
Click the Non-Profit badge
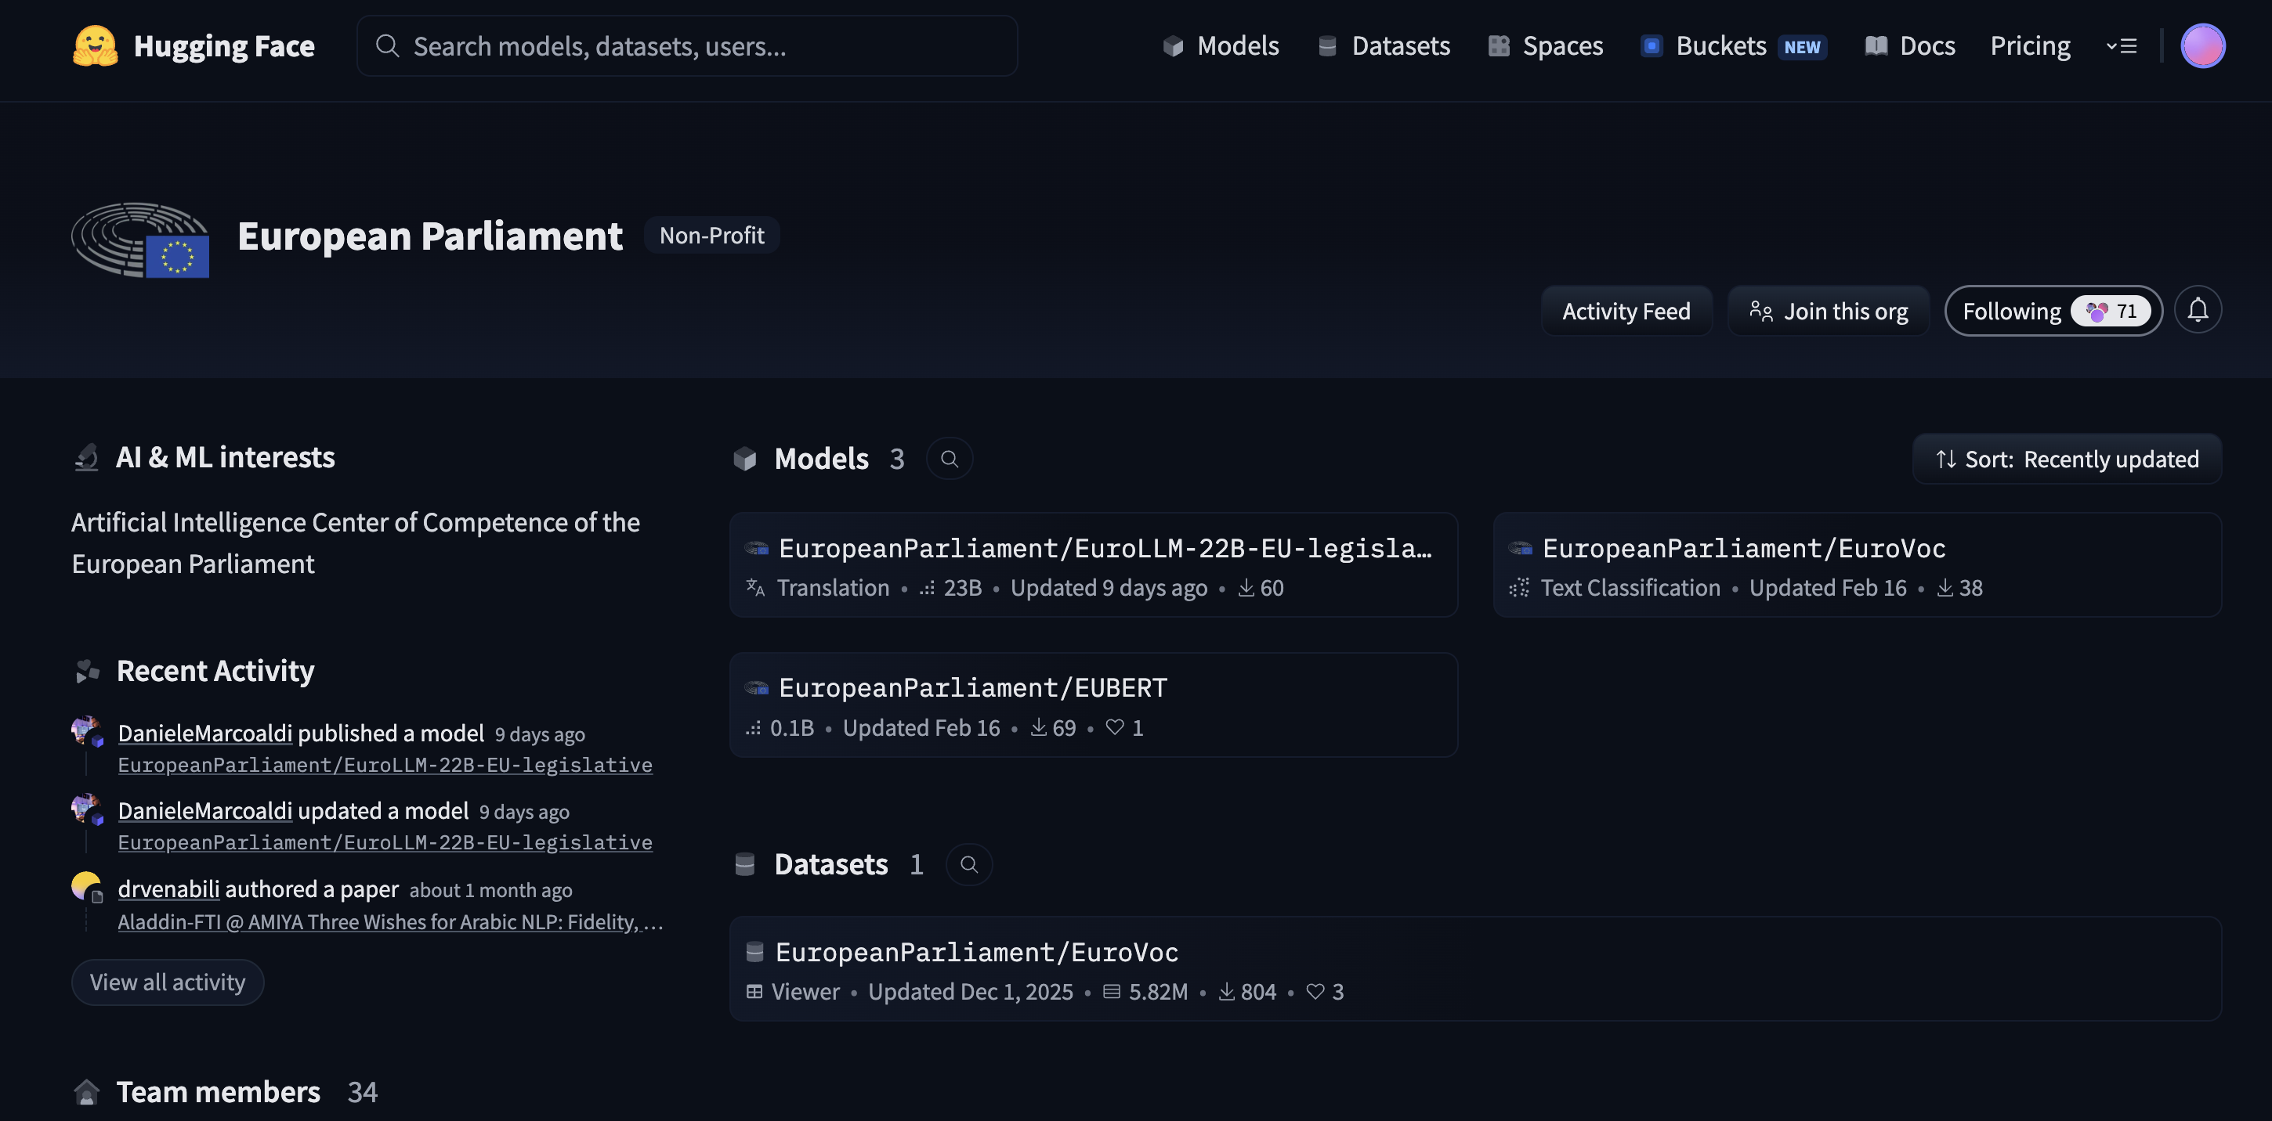click(x=712, y=236)
